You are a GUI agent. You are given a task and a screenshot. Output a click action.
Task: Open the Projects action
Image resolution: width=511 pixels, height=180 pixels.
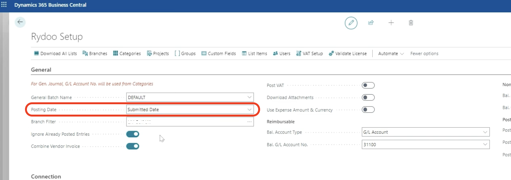[158, 53]
